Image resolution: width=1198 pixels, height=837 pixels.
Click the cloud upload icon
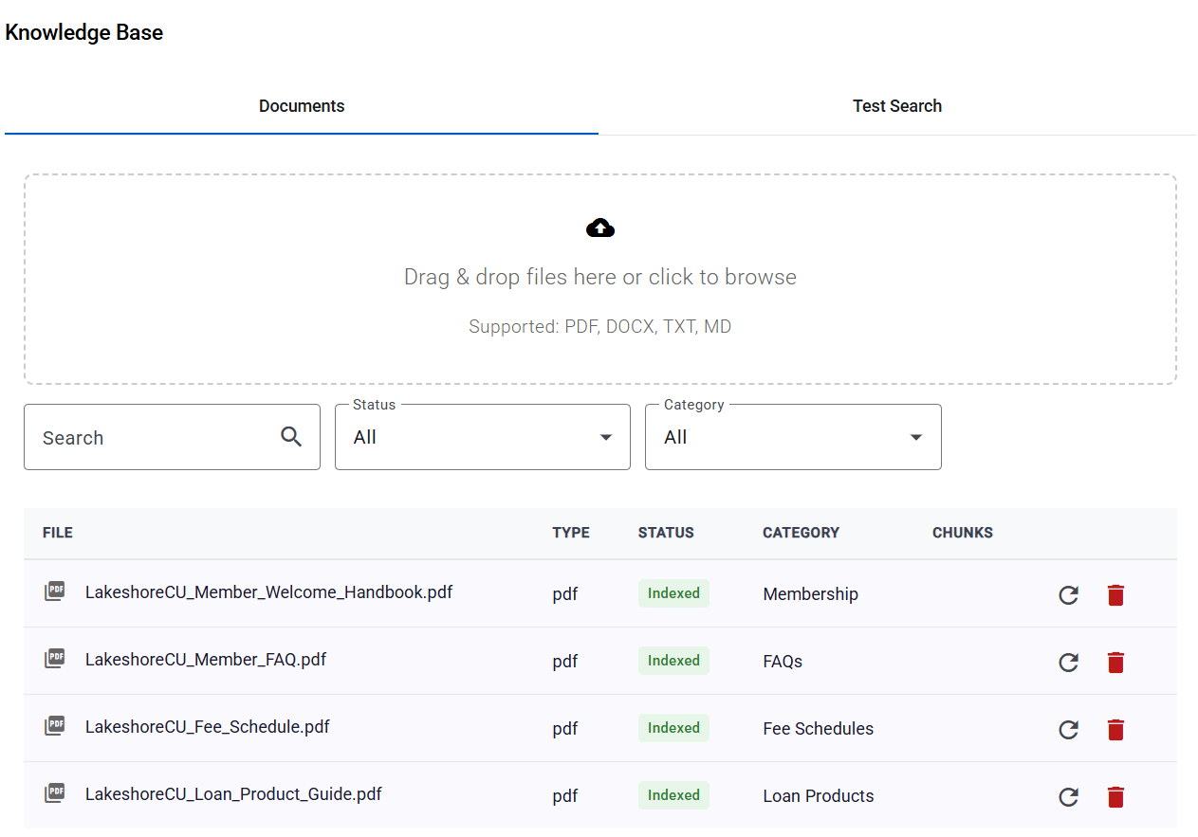tap(600, 228)
